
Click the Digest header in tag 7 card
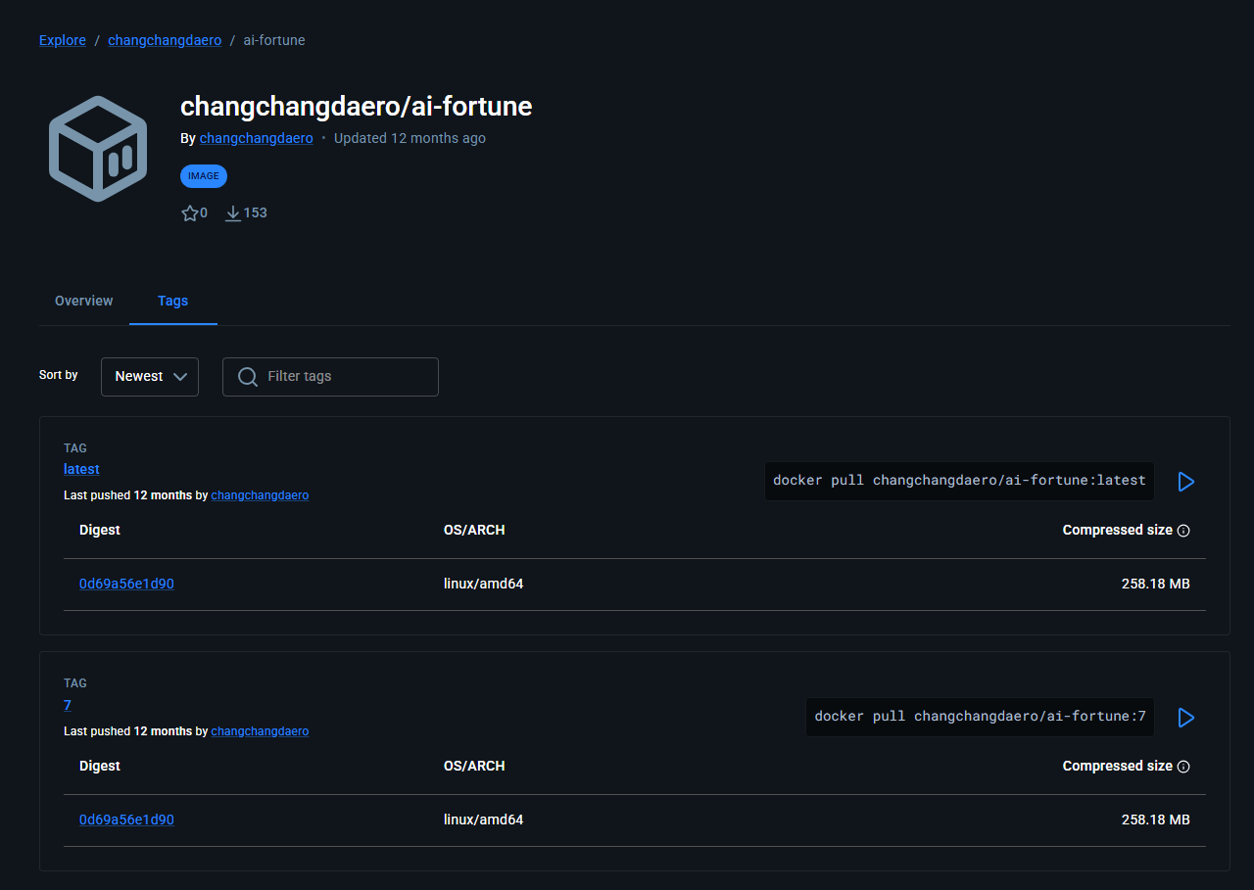click(100, 766)
